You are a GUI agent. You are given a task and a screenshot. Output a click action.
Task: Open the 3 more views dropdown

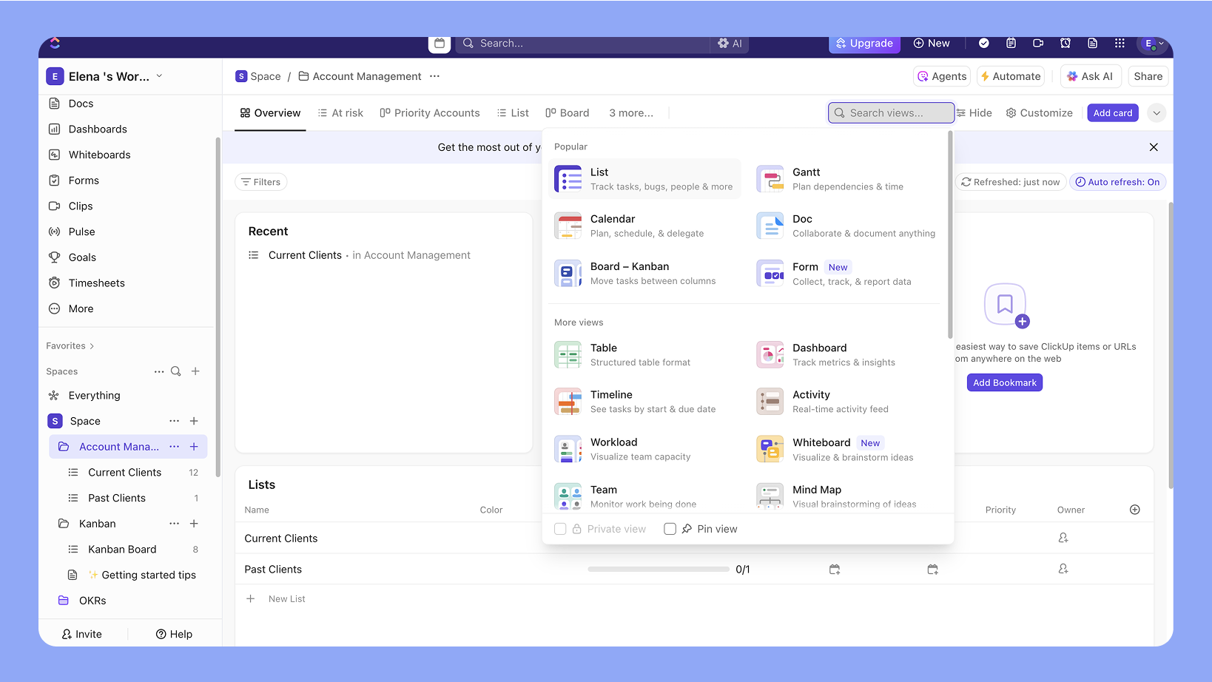631,113
